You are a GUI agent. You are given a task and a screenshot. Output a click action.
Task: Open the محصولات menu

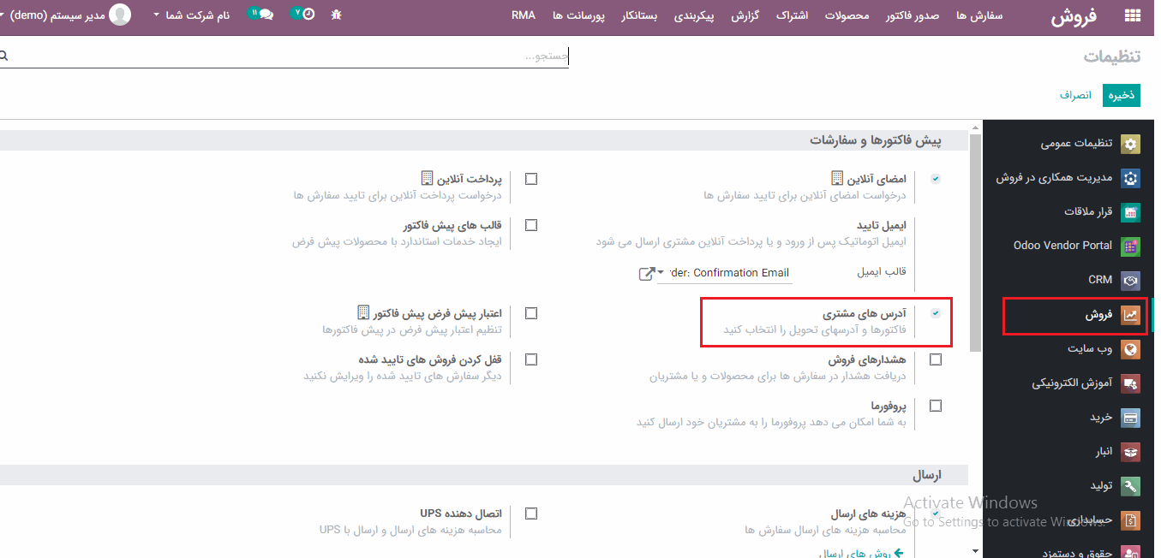(x=847, y=15)
